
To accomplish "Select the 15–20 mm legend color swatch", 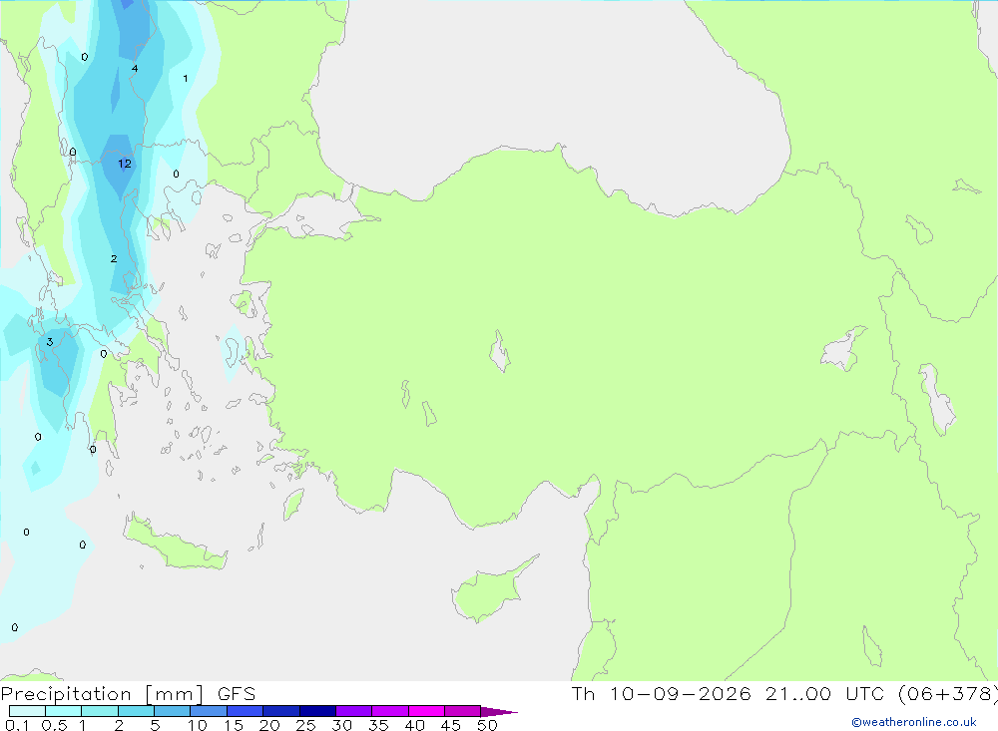I will click(x=245, y=711).
